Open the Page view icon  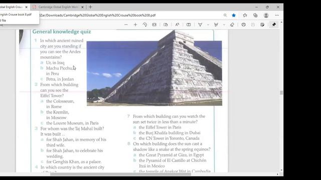tap(166, 24)
